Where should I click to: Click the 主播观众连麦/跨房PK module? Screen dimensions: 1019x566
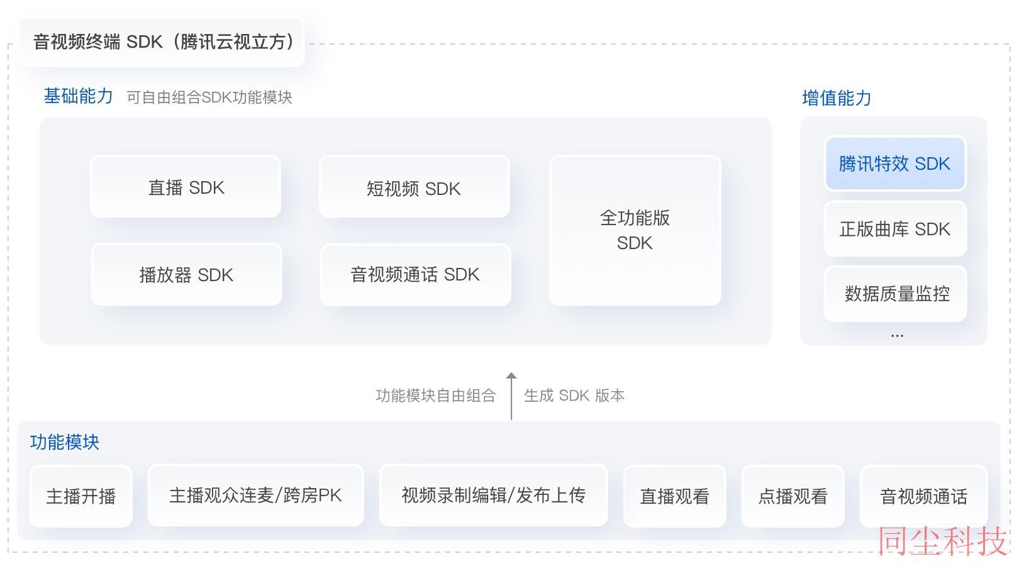click(x=255, y=496)
